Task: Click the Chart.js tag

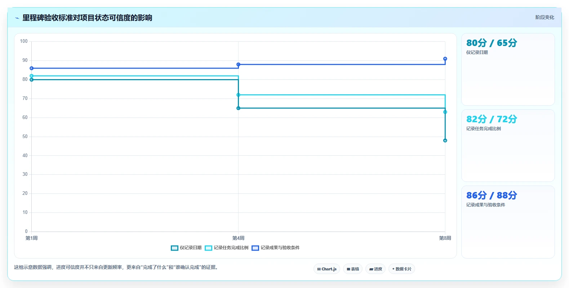Action: click(327, 269)
